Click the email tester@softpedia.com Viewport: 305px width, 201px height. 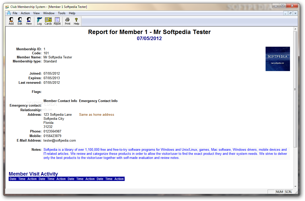click(x=60, y=140)
